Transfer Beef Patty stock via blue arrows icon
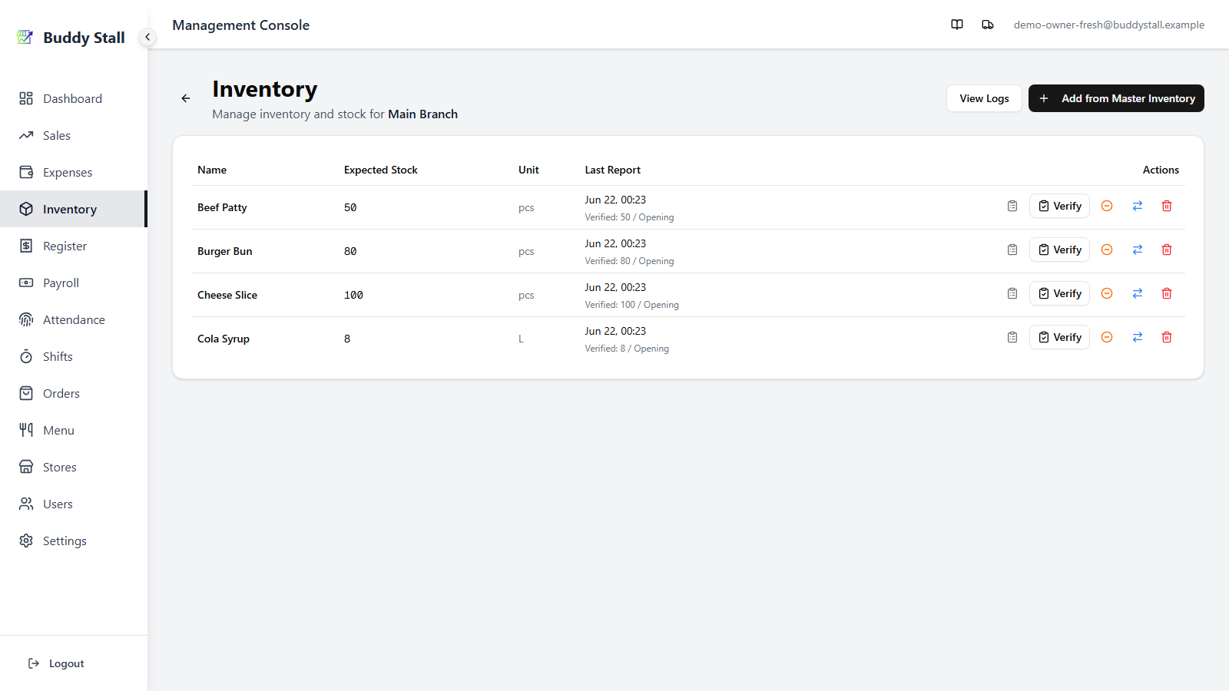The image size is (1229, 691). point(1138,206)
